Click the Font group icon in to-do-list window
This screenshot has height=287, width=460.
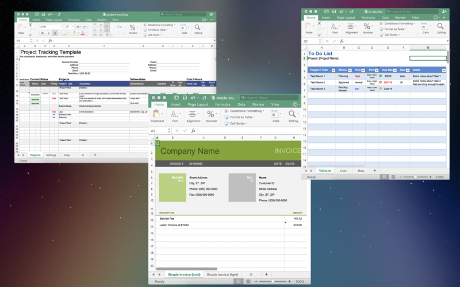point(335,26)
